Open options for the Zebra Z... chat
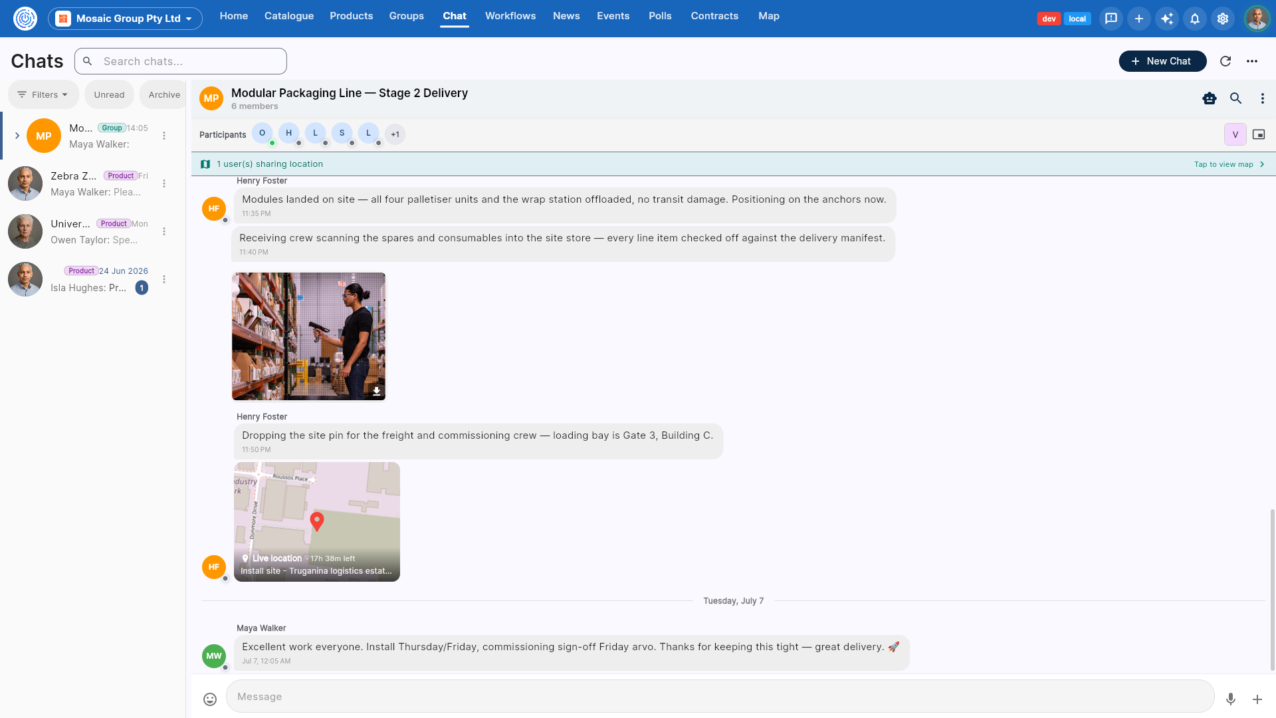The width and height of the screenshot is (1276, 718). click(164, 183)
